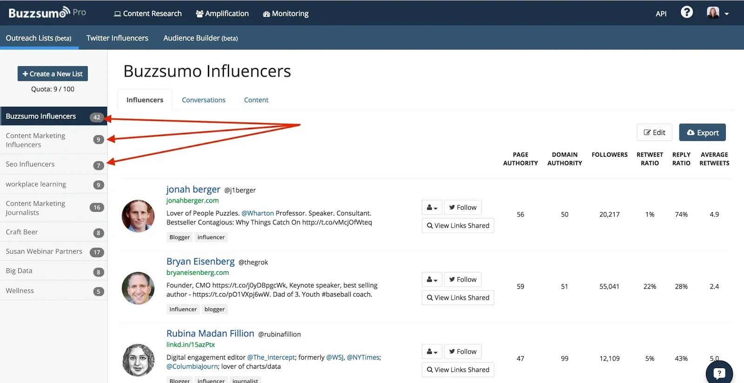
Task: Sort by Followers column header
Action: 609,155
